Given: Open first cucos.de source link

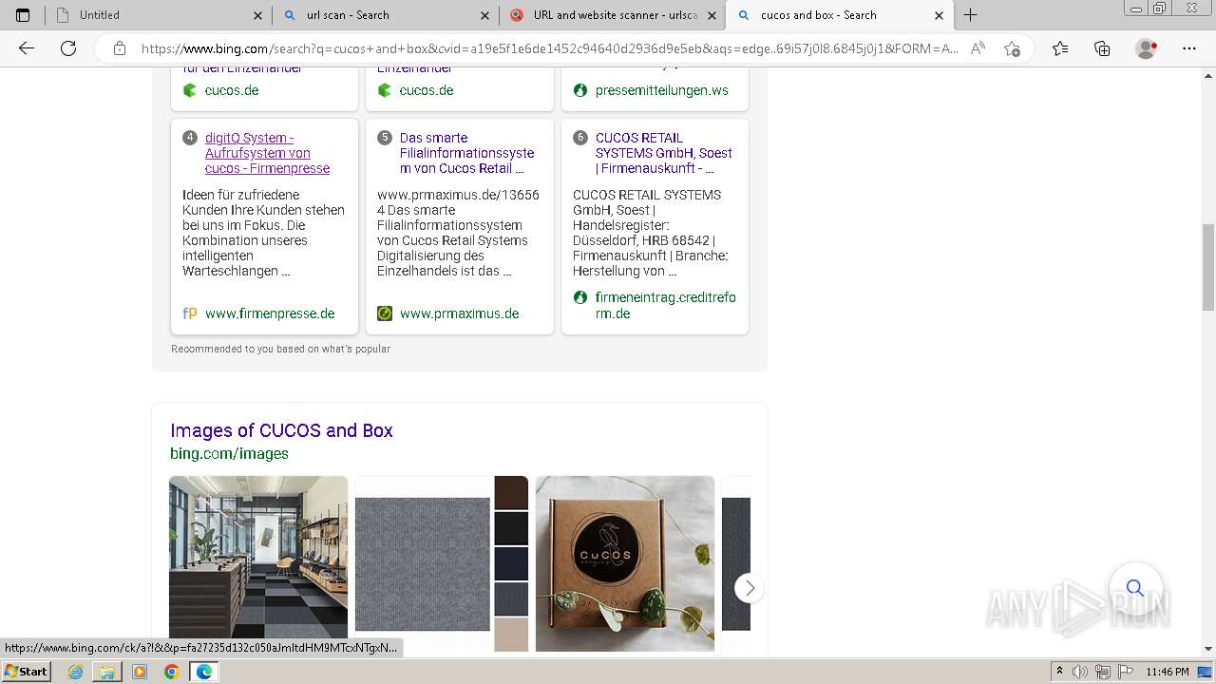Looking at the screenshot, I should tap(232, 90).
